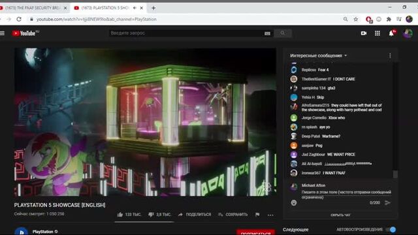Viewport: 418px width, 235px height.
Task: Close the FNAF Security Breach tab
Action: point(65,8)
